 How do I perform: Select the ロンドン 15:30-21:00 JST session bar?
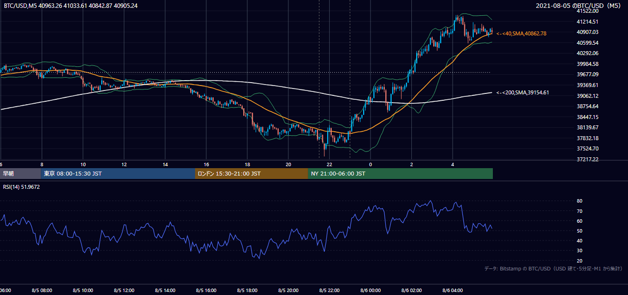click(252, 174)
